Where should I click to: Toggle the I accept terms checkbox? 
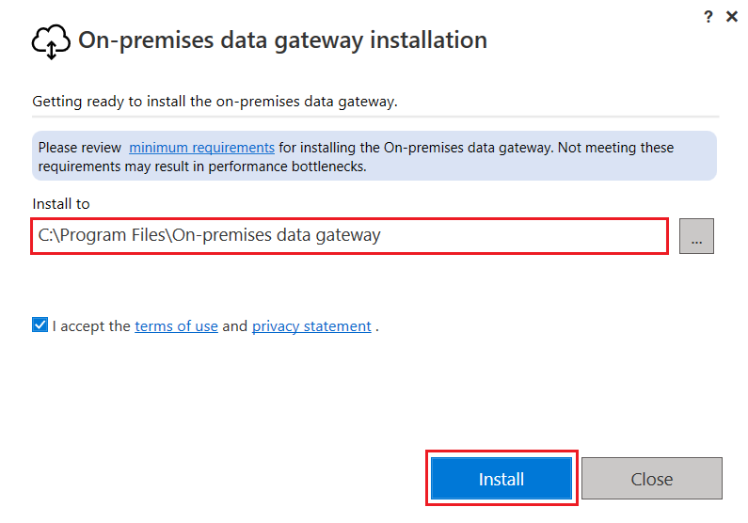click(40, 326)
